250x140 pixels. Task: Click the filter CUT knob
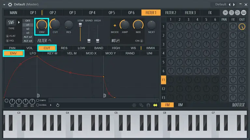(x=55, y=24)
